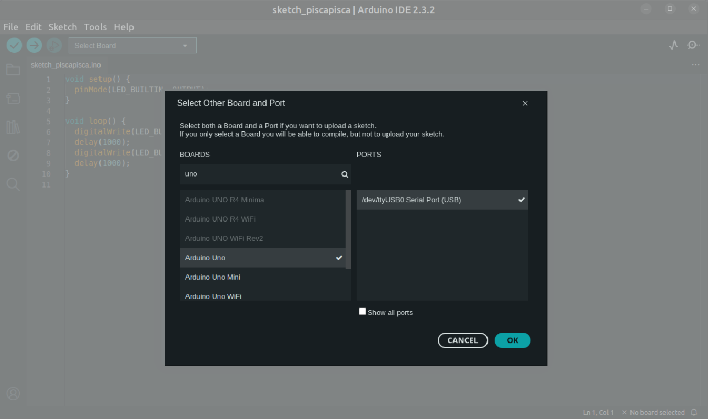
Task: Close the Select Other Board and Port dialog
Action: coord(525,103)
